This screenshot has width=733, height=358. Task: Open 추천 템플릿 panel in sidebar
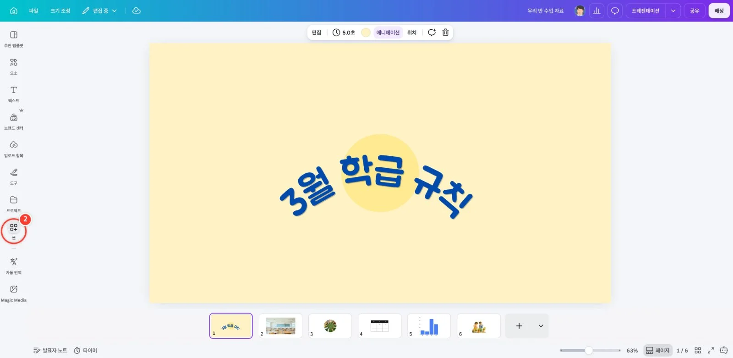[x=14, y=39]
